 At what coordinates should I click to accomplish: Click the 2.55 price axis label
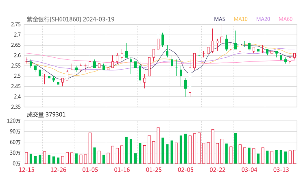click(16, 66)
